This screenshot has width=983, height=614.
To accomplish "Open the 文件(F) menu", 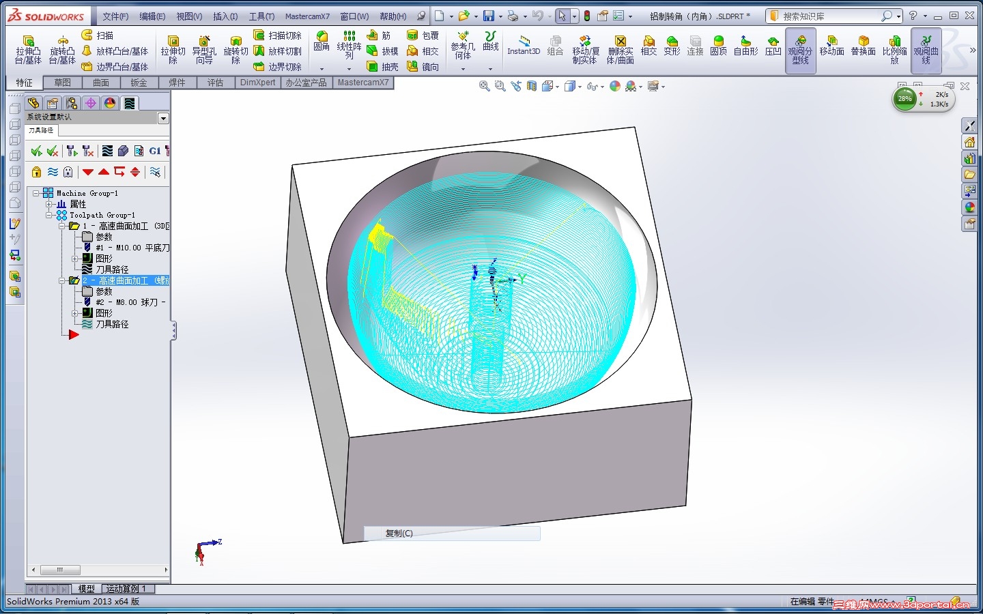I will pos(115,16).
